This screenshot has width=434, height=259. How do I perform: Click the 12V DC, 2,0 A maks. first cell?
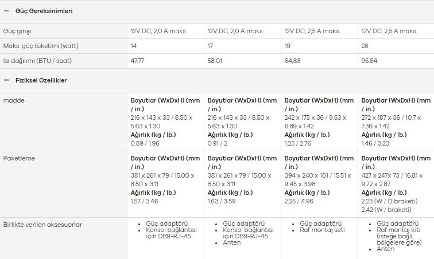click(159, 32)
